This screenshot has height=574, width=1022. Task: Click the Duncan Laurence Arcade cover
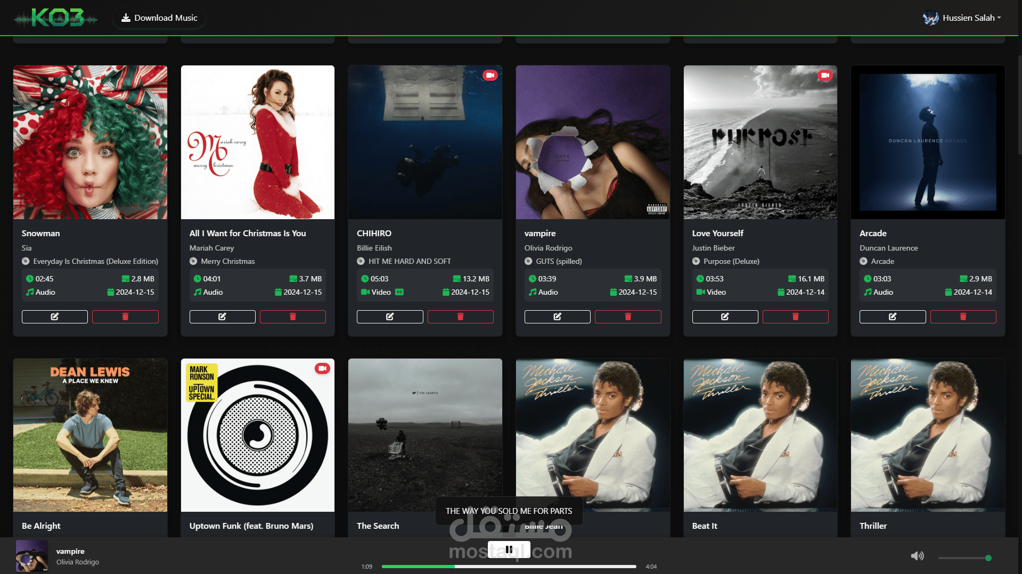click(x=928, y=142)
